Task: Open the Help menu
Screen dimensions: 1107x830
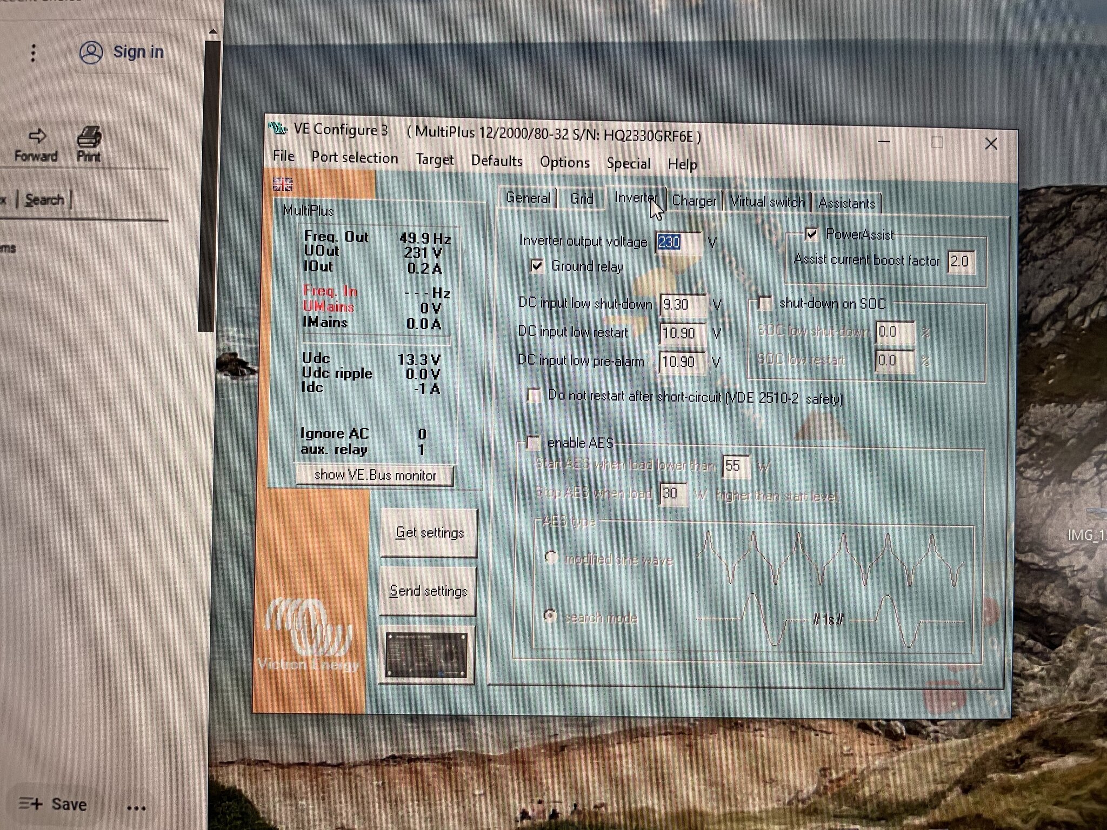Action: click(x=682, y=164)
